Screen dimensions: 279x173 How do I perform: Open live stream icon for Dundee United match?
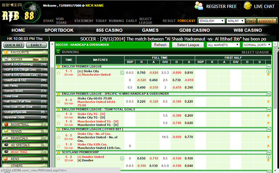pos(122,159)
